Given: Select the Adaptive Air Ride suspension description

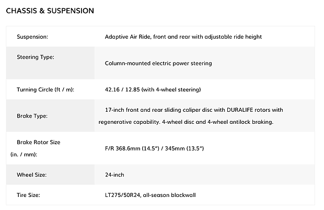Looking at the screenshot, I should 183,37.
